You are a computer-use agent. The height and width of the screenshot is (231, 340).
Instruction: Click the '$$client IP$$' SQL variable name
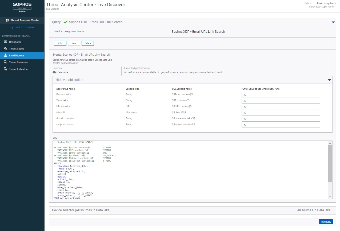click(179, 113)
